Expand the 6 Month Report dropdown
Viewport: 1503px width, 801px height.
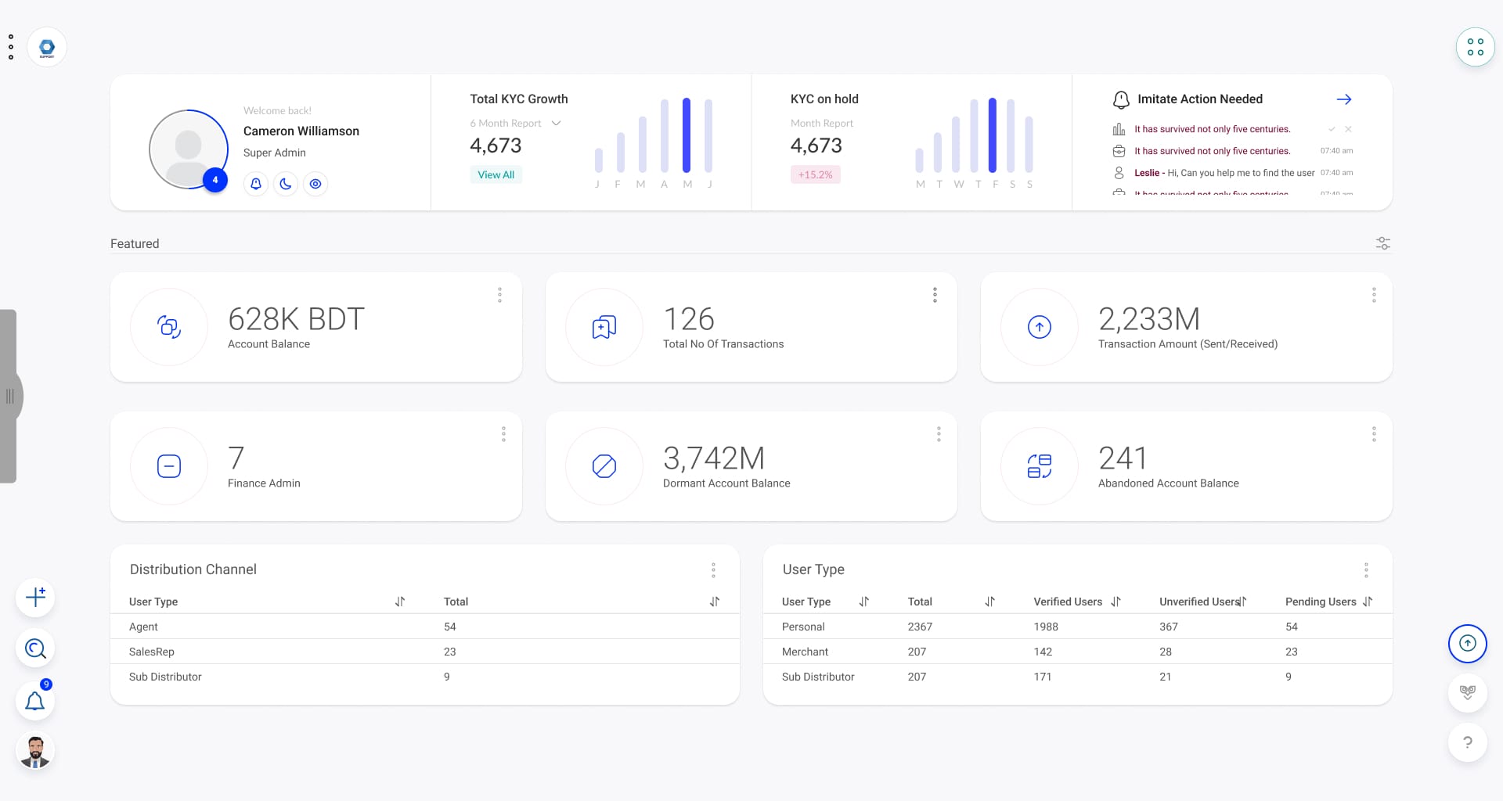556,124
